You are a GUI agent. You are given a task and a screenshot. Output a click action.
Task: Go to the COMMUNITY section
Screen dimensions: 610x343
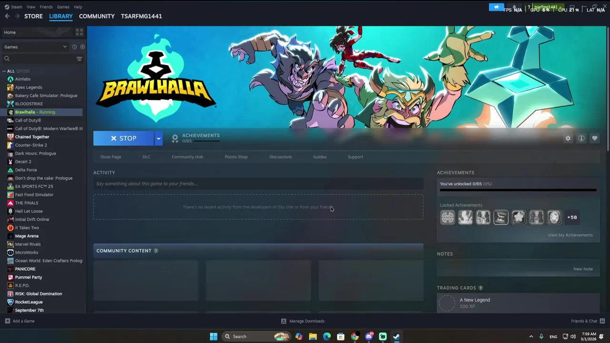(97, 16)
